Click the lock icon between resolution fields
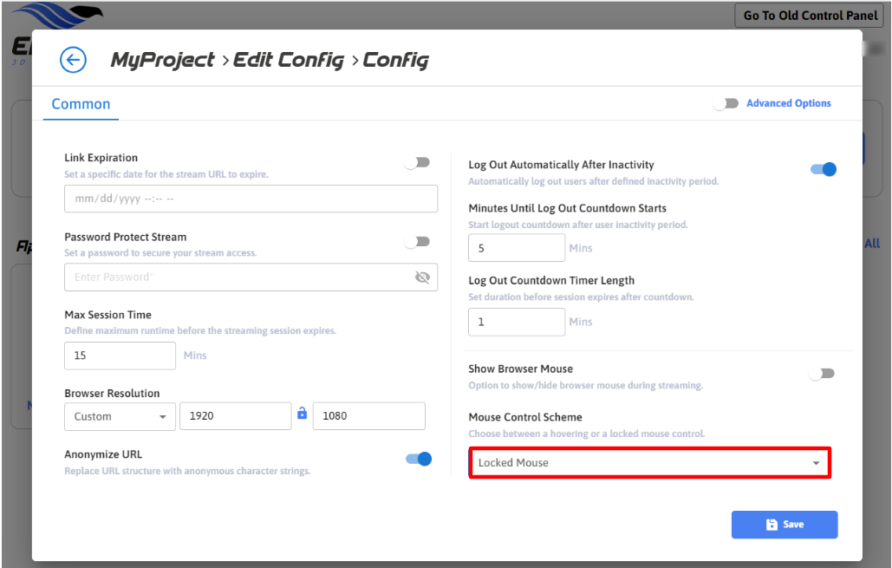The height and width of the screenshot is (568, 892). click(302, 415)
